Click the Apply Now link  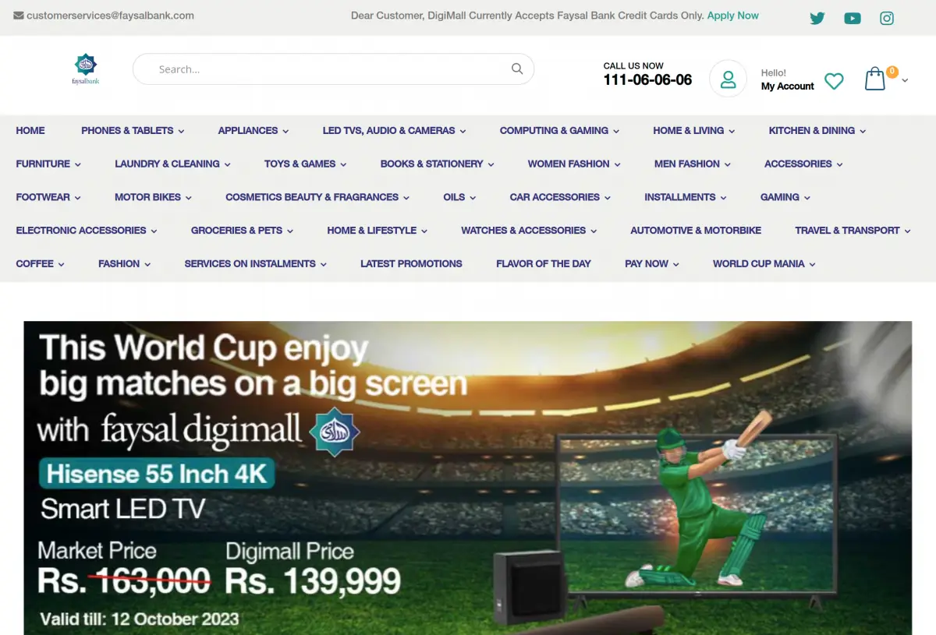pos(732,15)
